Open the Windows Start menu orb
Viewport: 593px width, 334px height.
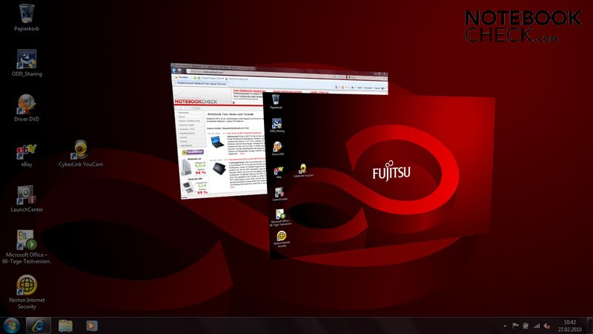pos(11,326)
